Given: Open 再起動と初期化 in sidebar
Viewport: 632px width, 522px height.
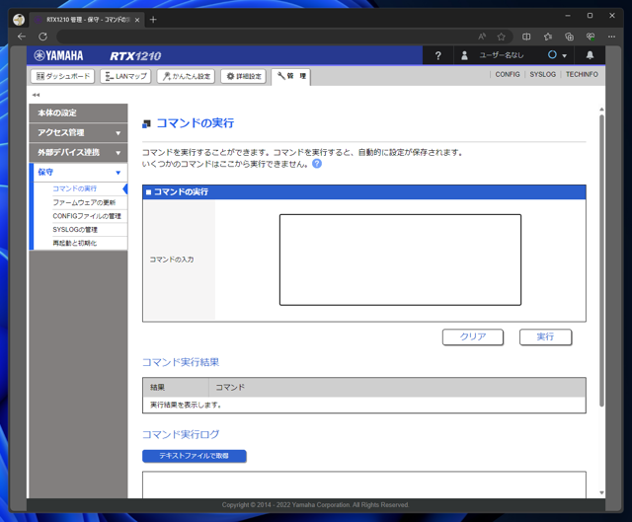Looking at the screenshot, I should click(75, 244).
